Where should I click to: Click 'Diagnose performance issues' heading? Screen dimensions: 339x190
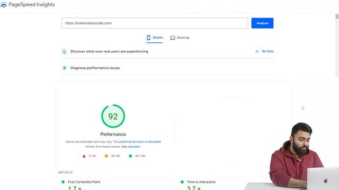[95, 68]
